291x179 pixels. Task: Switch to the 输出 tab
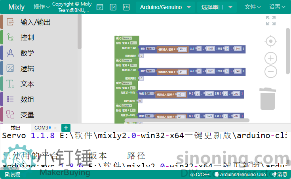click(x=15, y=128)
